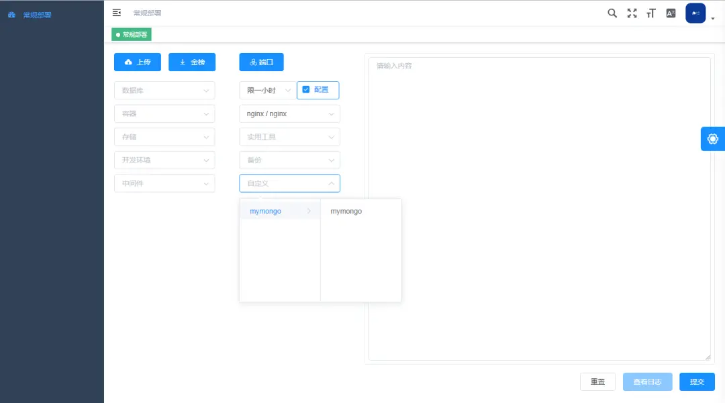
Task: Toggle fullscreen with the expand-arrows icon
Action: coord(632,13)
